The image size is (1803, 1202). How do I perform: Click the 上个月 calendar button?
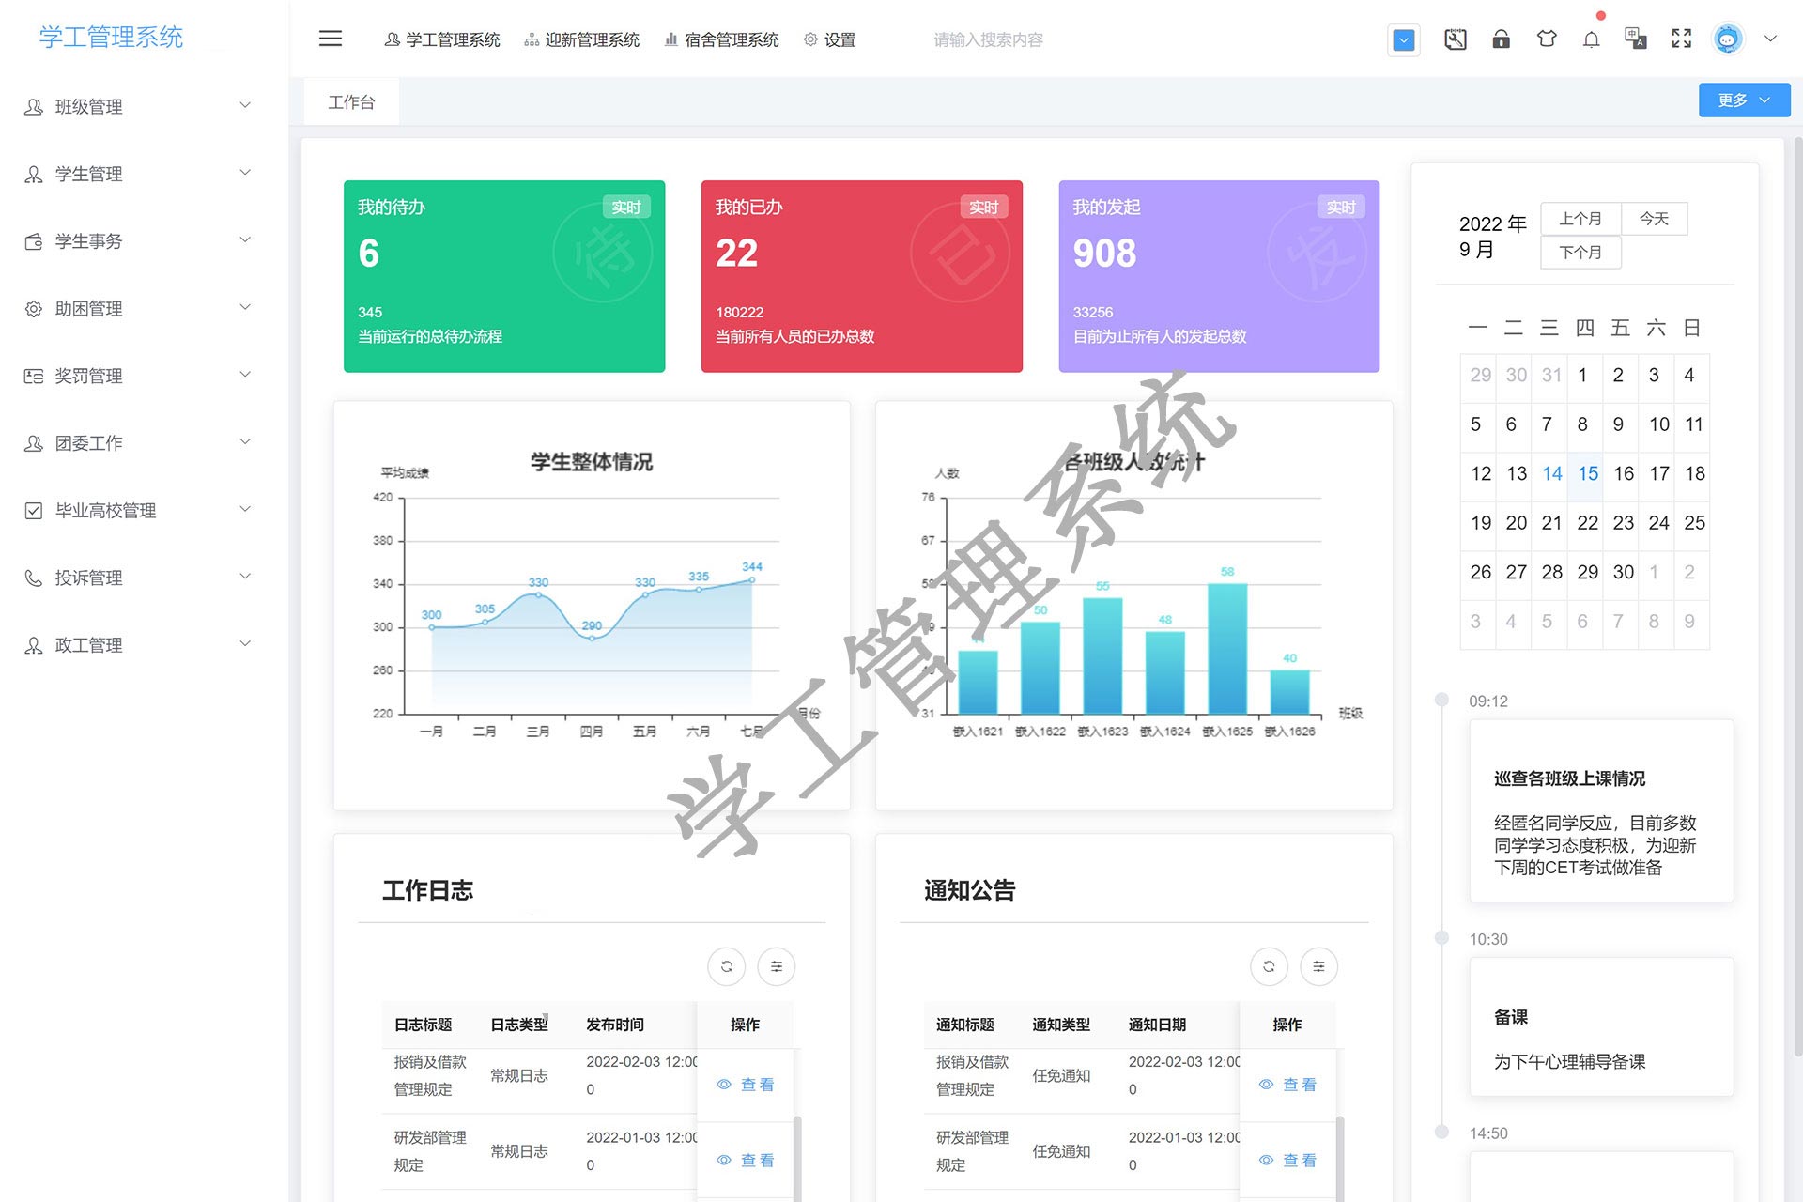[1580, 219]
